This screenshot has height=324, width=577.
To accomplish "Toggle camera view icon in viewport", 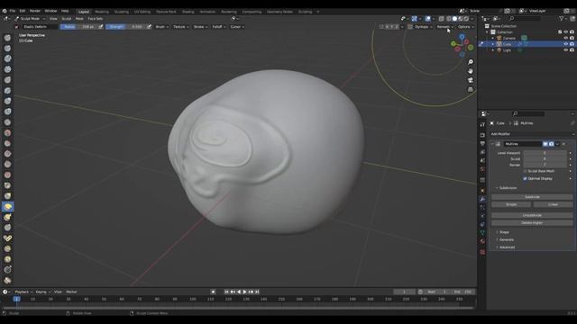I will [x=471, y=80].
